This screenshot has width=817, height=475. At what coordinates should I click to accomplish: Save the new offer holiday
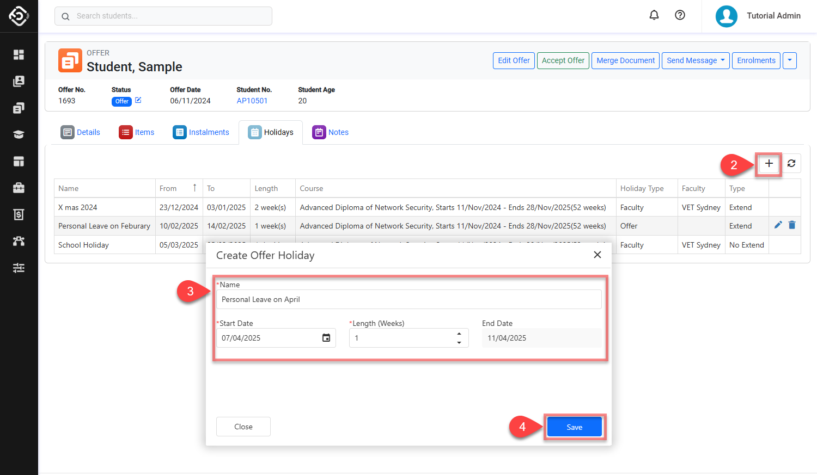point(574,427)
